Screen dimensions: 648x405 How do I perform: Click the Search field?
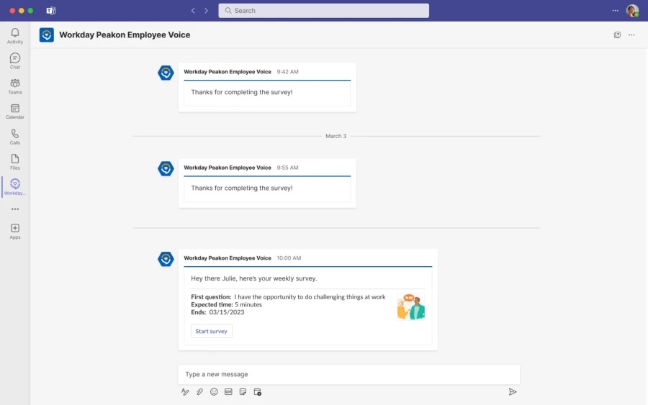click(x=323, y=11)
